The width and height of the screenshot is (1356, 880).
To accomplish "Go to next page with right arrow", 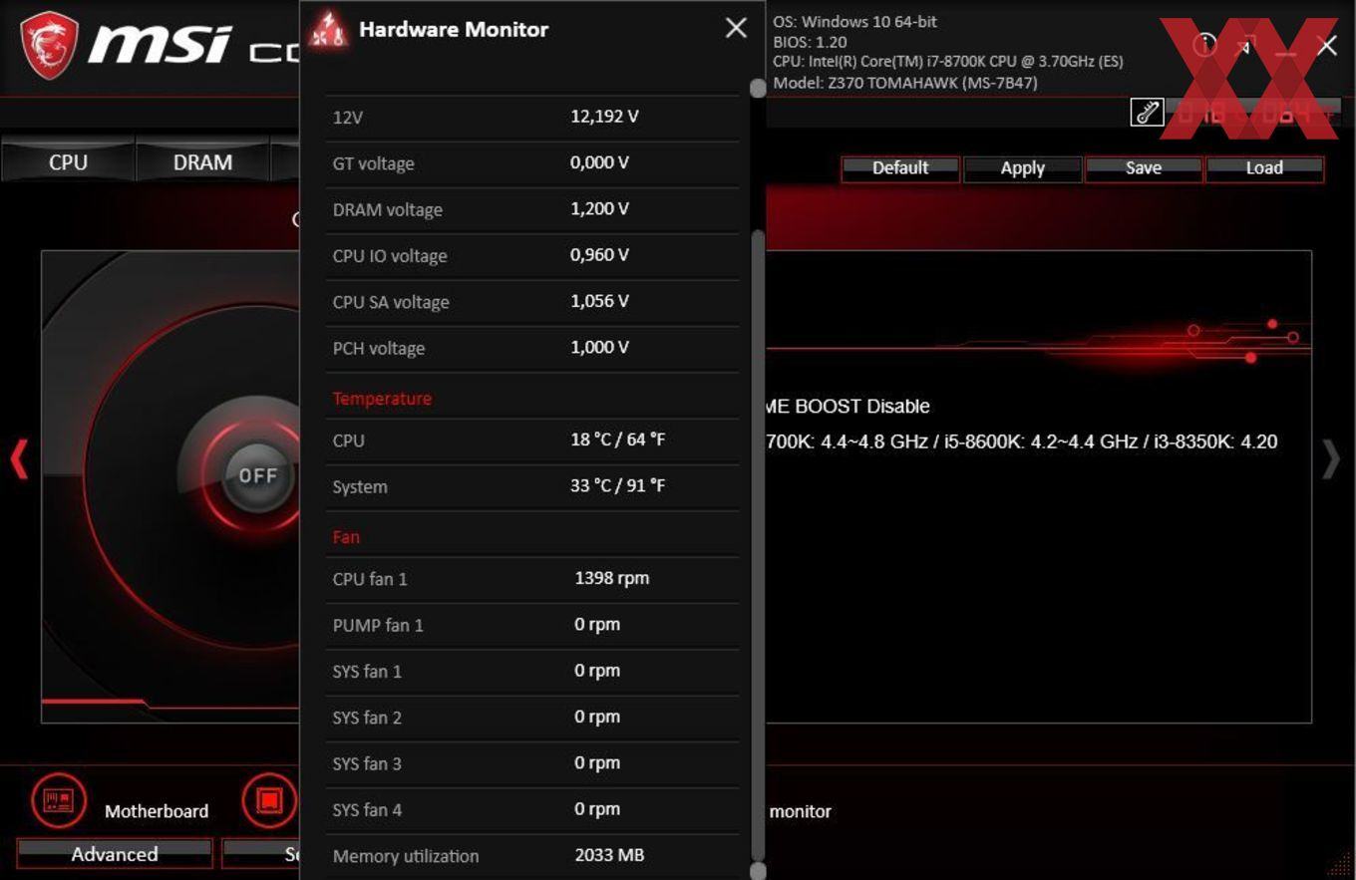I will tap(1331, 459).
